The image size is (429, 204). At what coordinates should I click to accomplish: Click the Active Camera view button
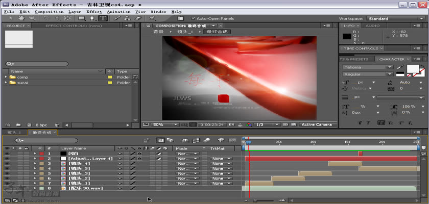pos(317,124)
